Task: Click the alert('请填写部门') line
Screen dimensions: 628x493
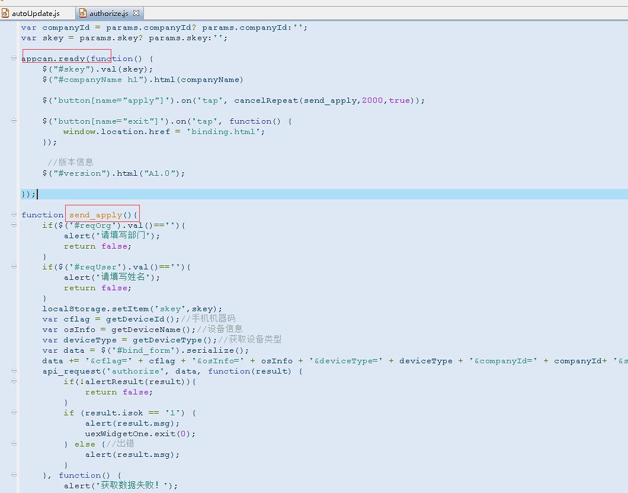Action: [x=112, y=236]
